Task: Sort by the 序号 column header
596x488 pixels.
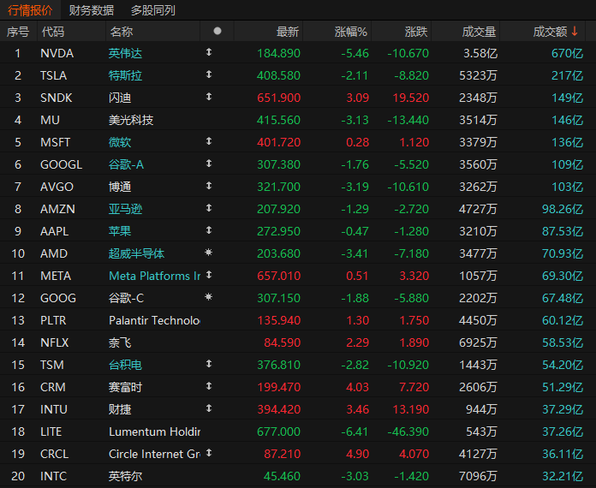Action: 18,32
